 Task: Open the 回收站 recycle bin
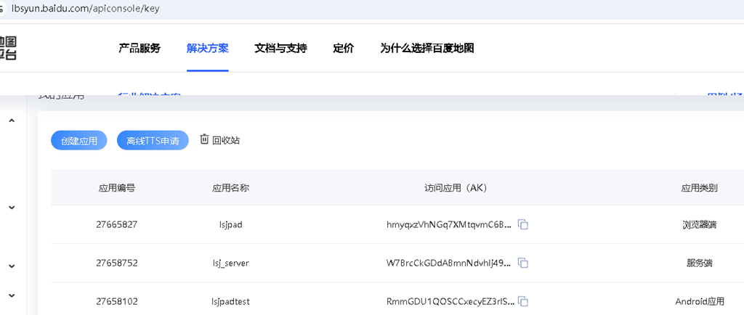(x=219, y=140)
